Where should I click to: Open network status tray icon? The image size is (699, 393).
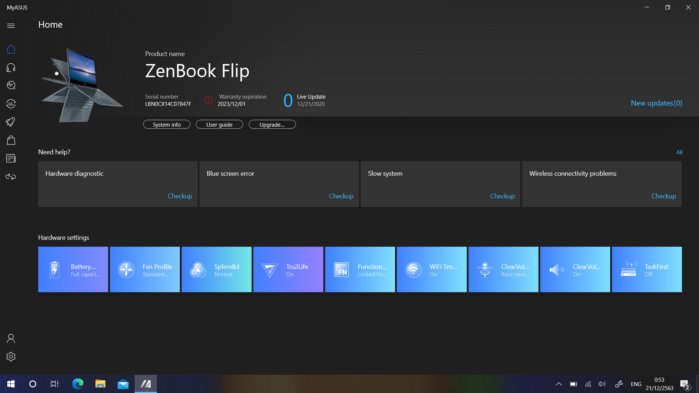point(588,384)
